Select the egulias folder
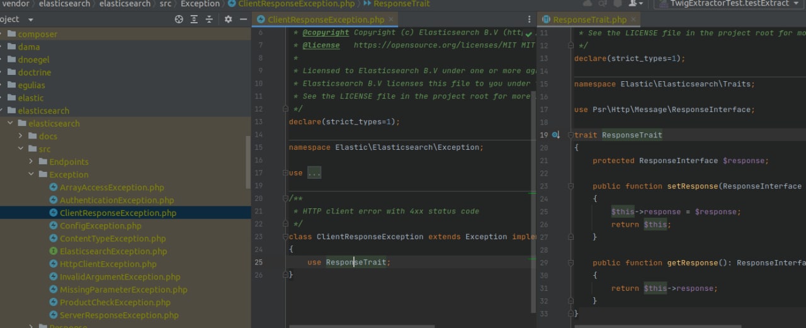 coord(31,85)
